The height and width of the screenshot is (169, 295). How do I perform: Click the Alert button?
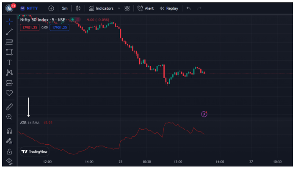point(145,8)
